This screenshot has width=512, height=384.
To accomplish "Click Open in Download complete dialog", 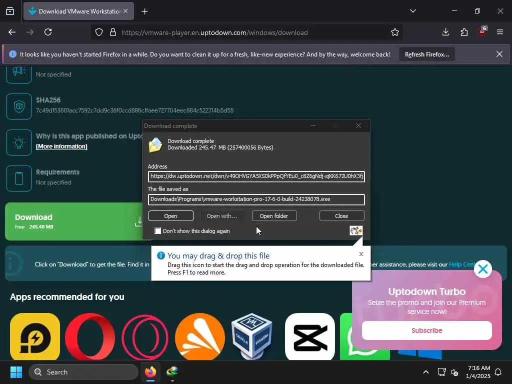I will [x=171, y=216].
